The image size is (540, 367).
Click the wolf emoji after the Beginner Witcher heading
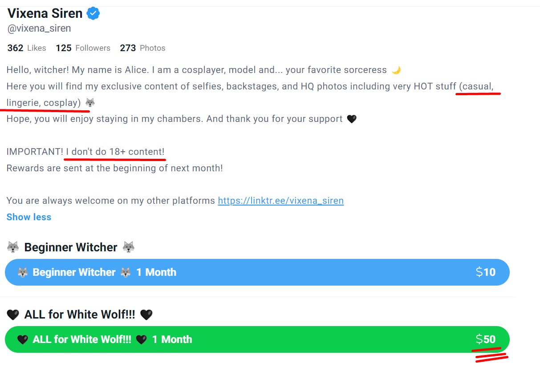tap(129, 247)
